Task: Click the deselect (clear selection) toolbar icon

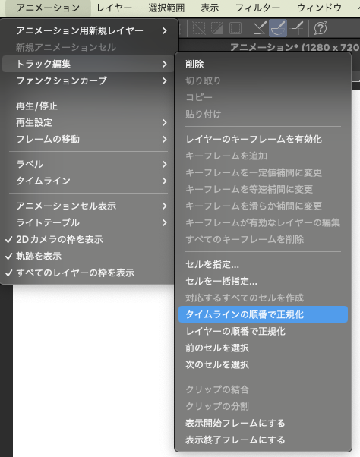Action: [x=199, y=28]
